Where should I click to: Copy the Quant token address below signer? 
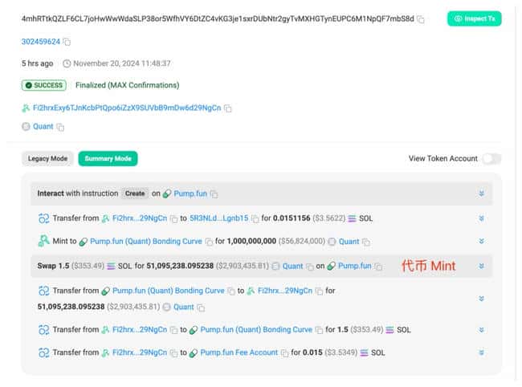click(60, 127)
